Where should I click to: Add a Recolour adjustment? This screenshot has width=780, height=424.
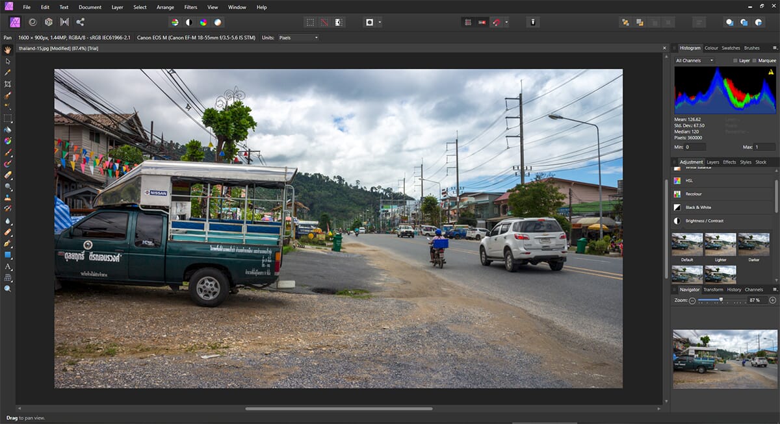[721, 194]
